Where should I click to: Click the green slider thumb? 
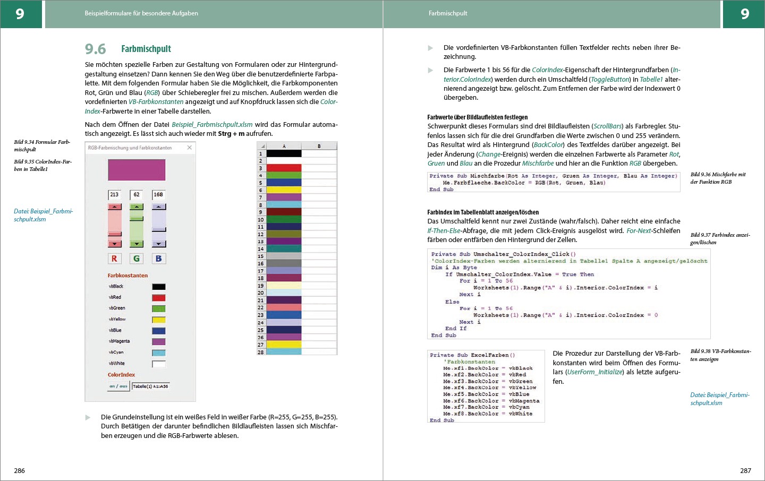tap(137, 218)
